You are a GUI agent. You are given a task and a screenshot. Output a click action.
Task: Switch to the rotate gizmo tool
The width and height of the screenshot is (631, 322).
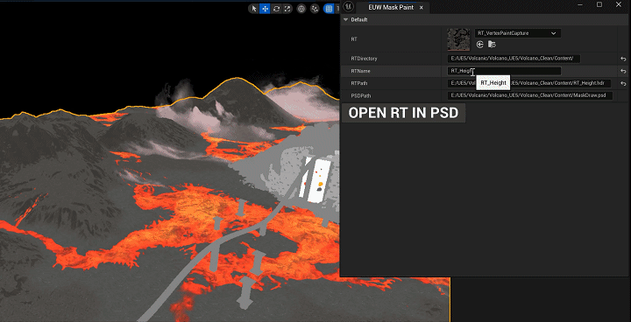276,9
